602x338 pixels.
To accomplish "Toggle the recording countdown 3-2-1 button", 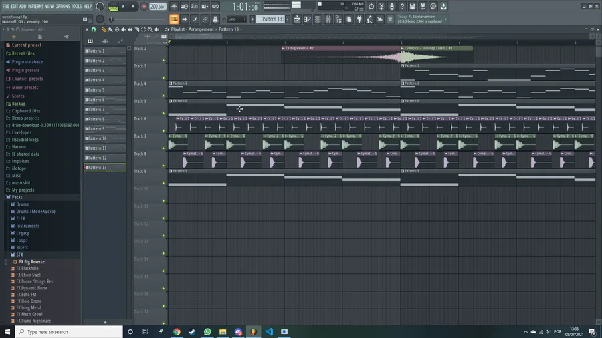I will [195, 7].
